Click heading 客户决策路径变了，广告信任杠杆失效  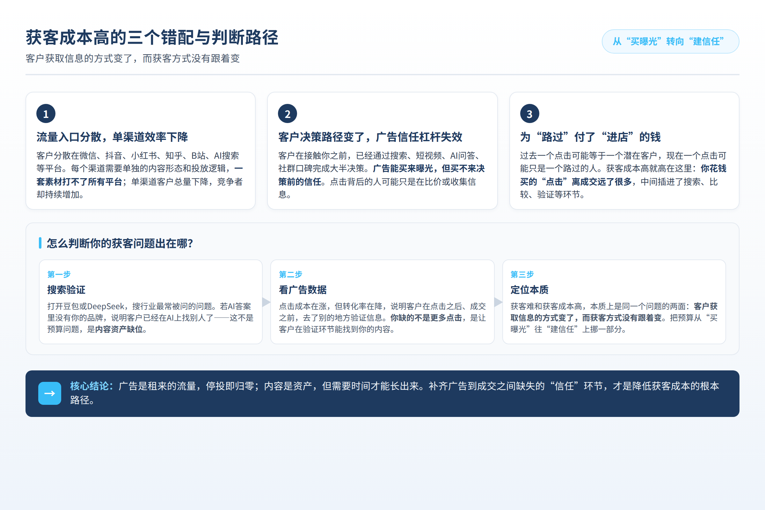370,137
